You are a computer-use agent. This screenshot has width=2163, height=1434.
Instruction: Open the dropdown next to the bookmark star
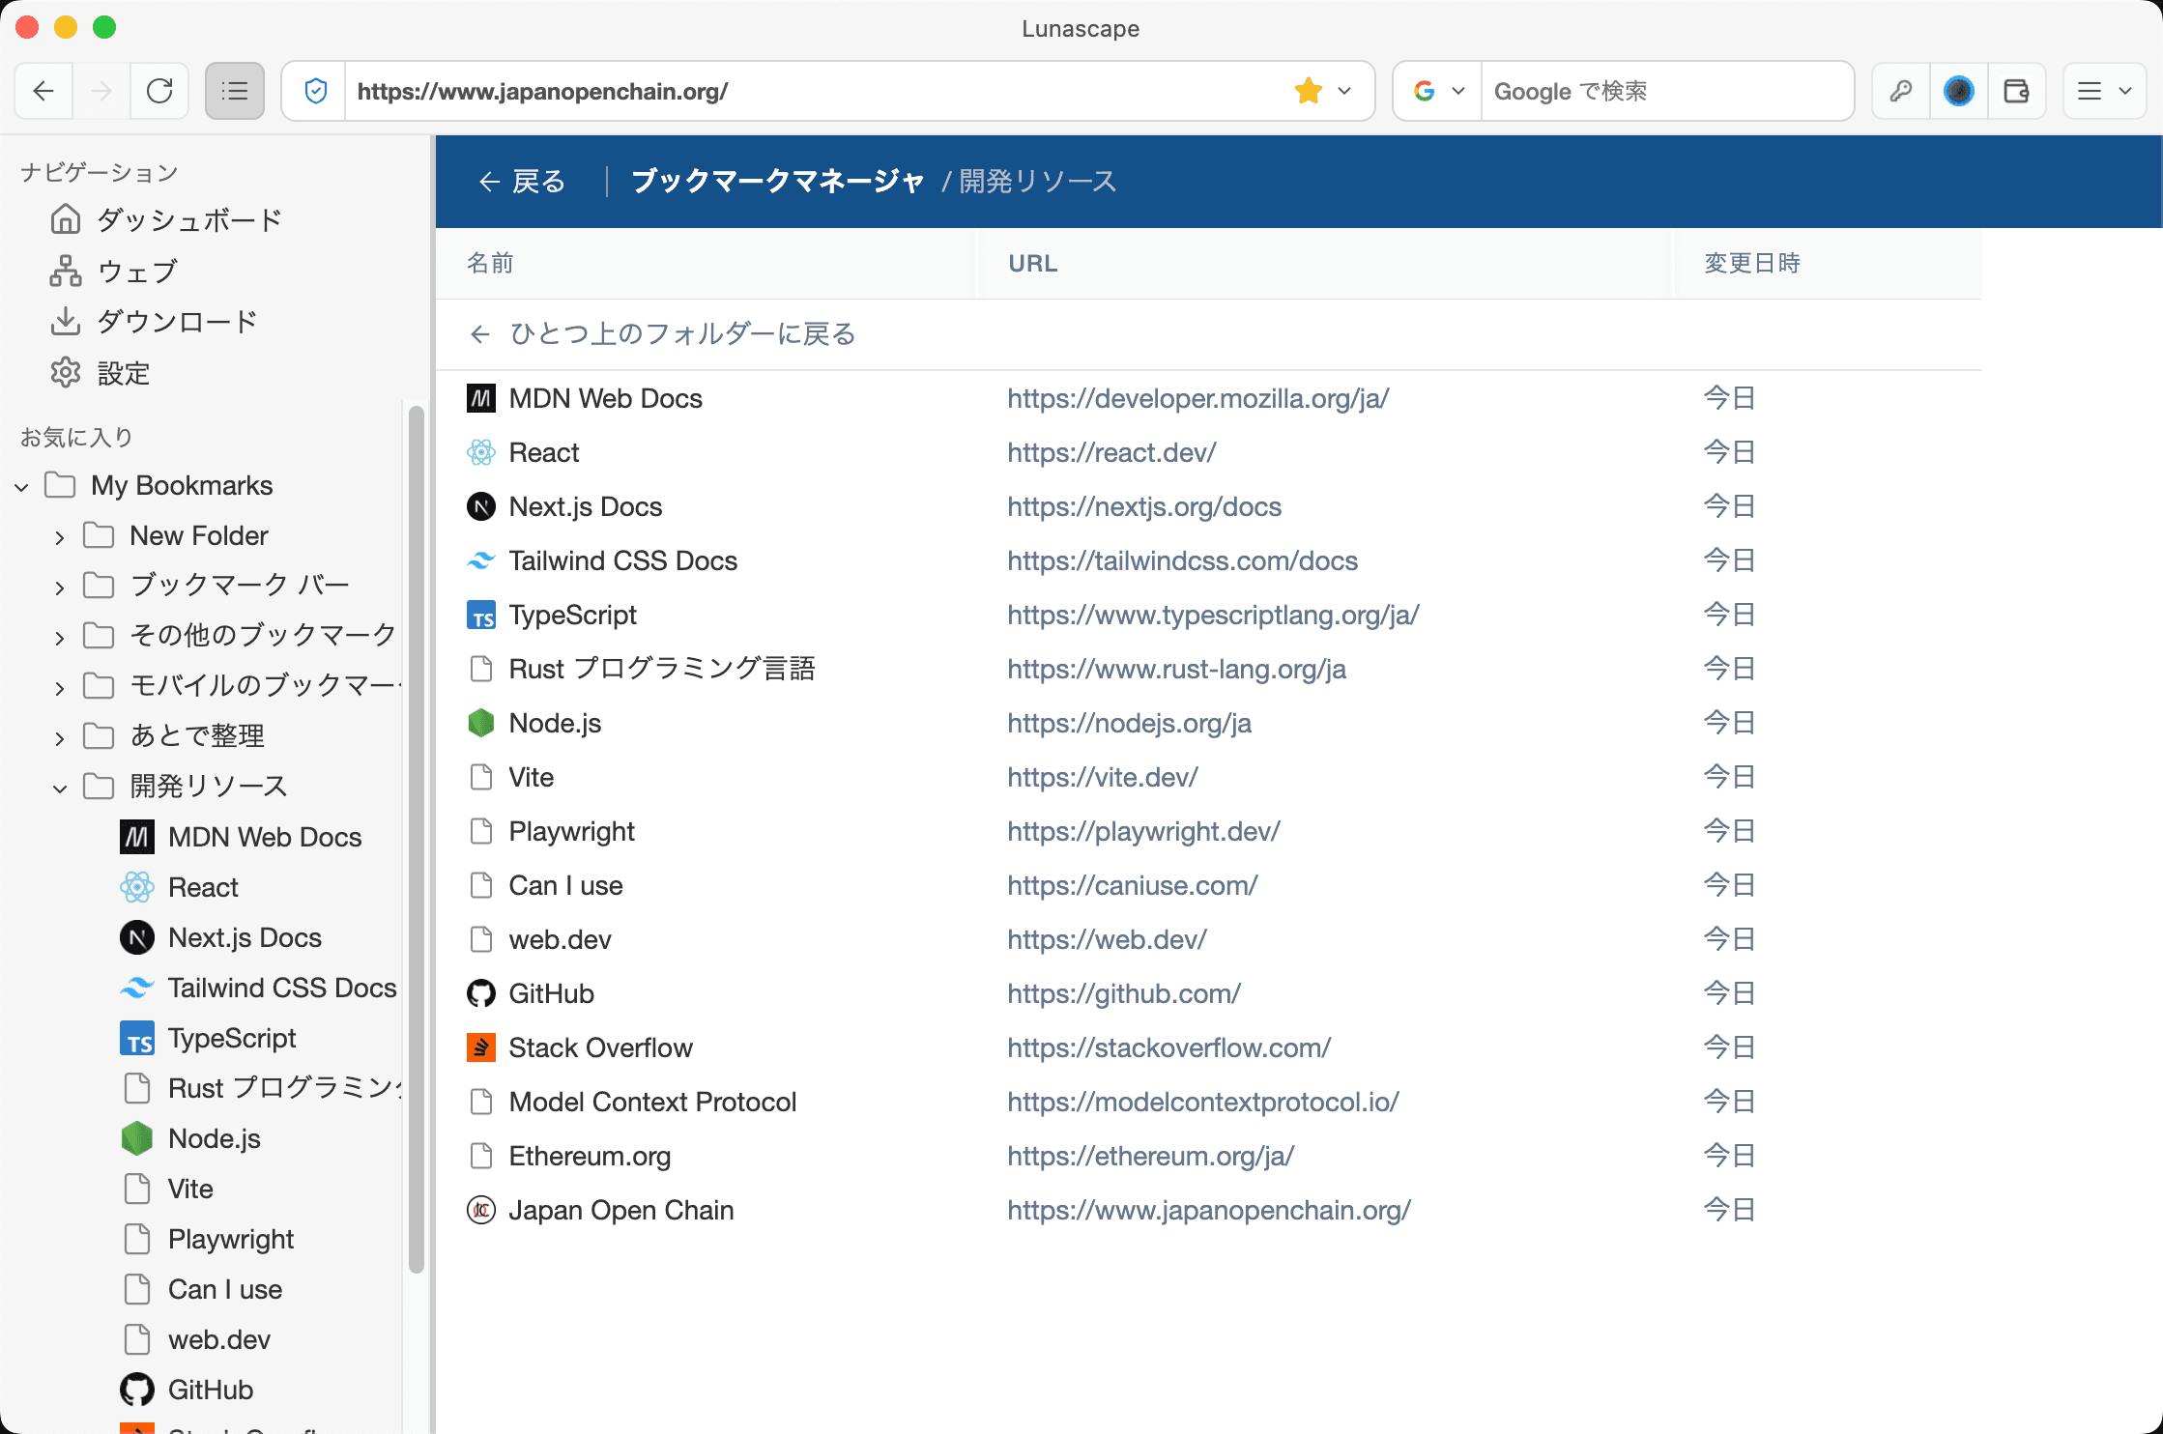click(1344, 91)
